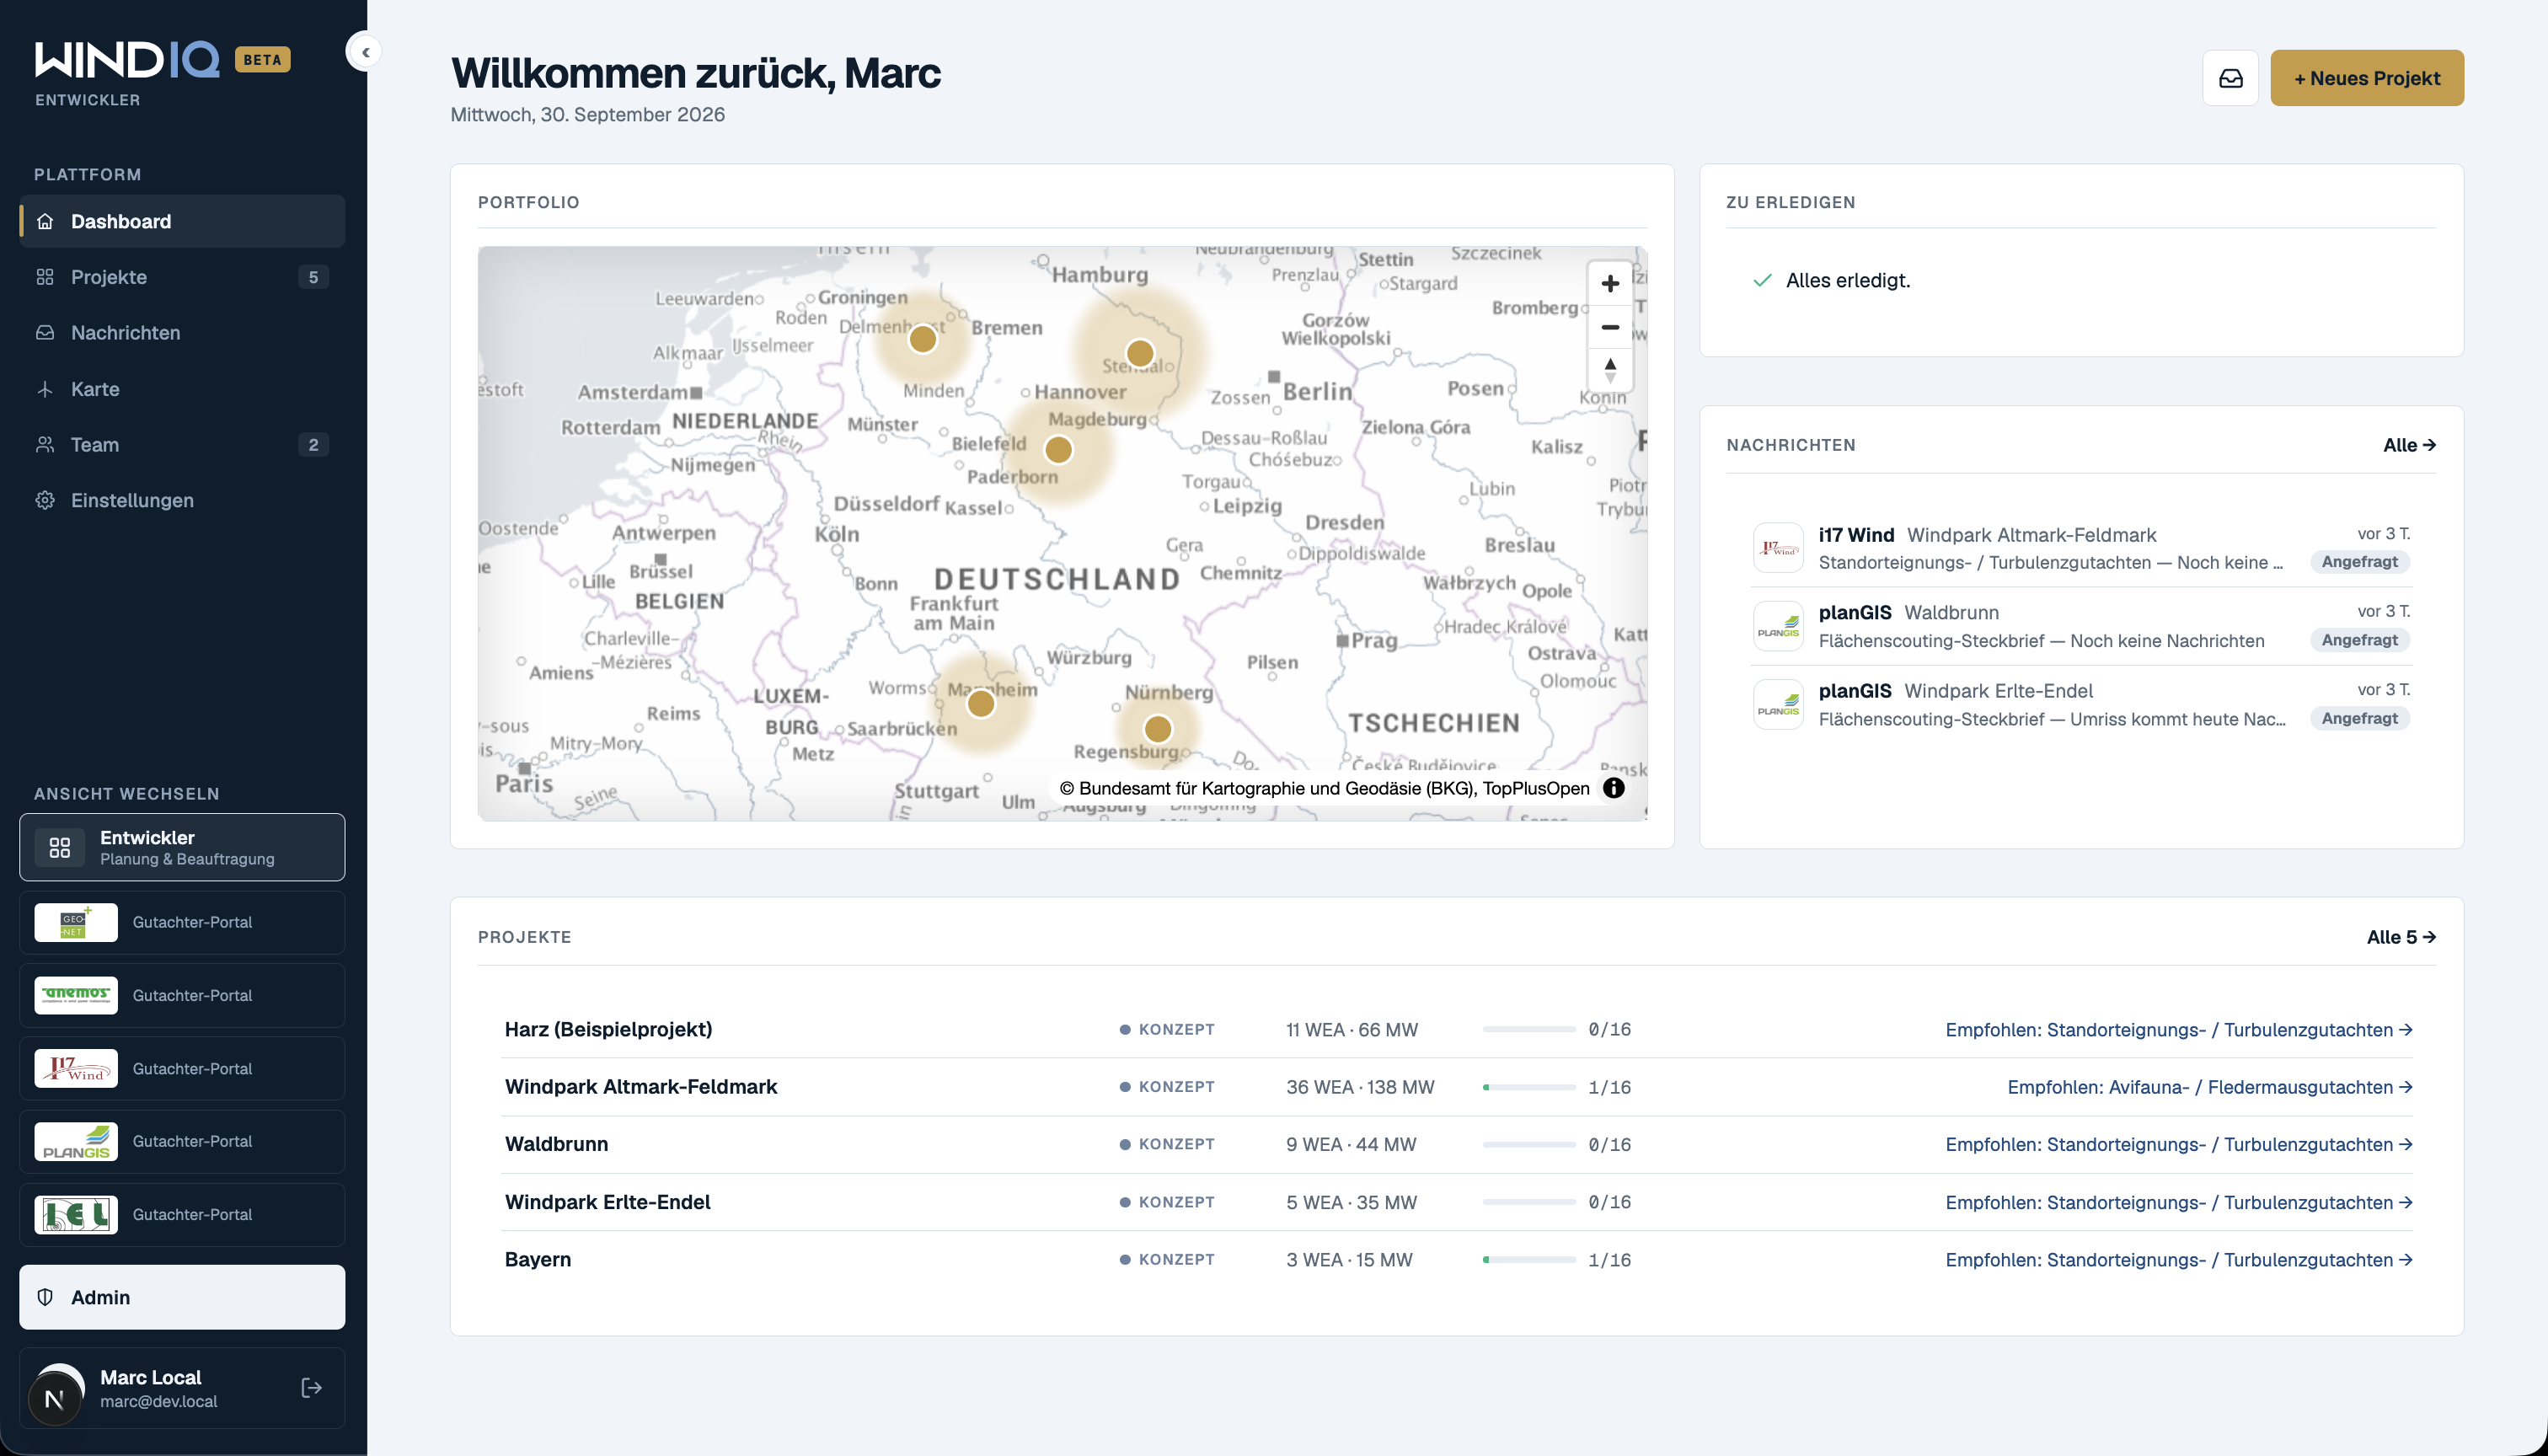
Task: Click the WINDIQ logo
Action: 127,59
